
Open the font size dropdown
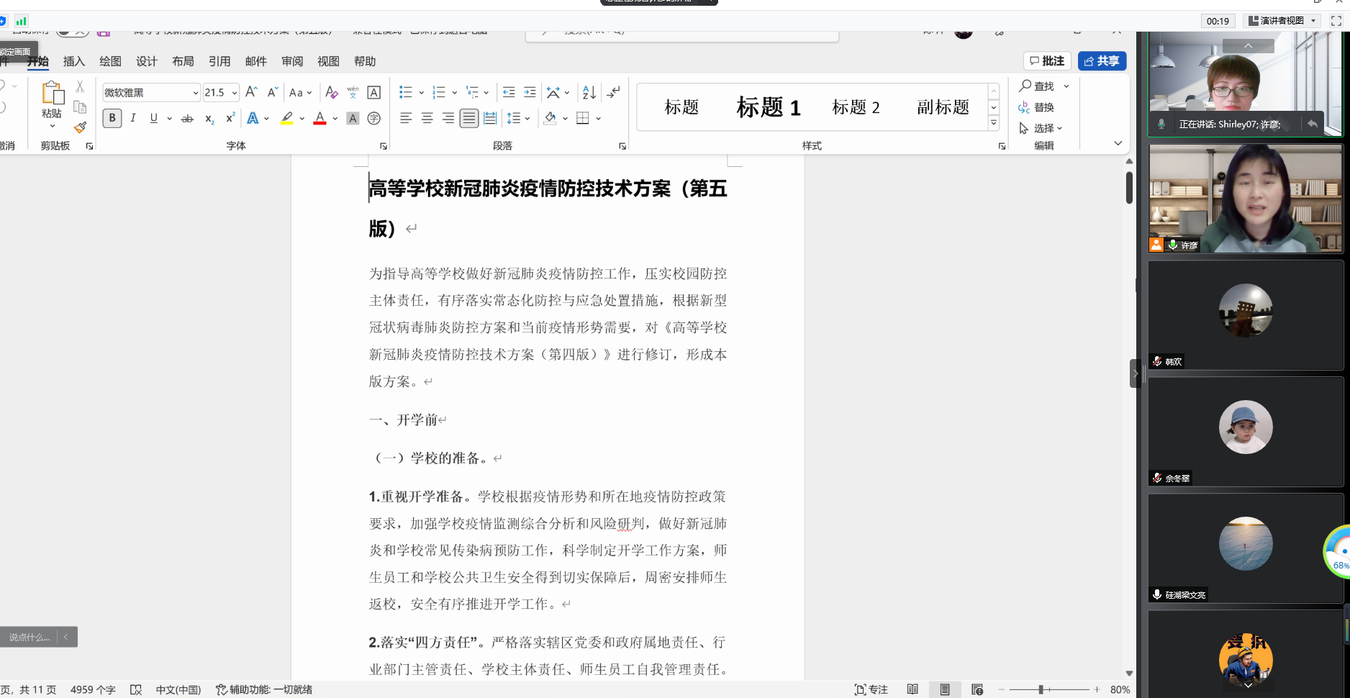(235, 93)
